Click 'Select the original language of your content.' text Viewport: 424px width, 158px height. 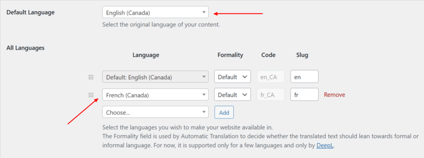[x=161, y=25]
